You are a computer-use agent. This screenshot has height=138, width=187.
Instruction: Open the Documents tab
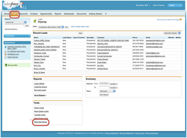pyautogui.click(x=82, y=14)
